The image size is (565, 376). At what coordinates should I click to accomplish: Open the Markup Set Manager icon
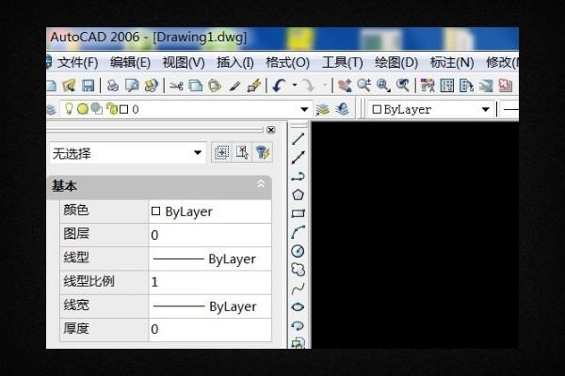505,86
